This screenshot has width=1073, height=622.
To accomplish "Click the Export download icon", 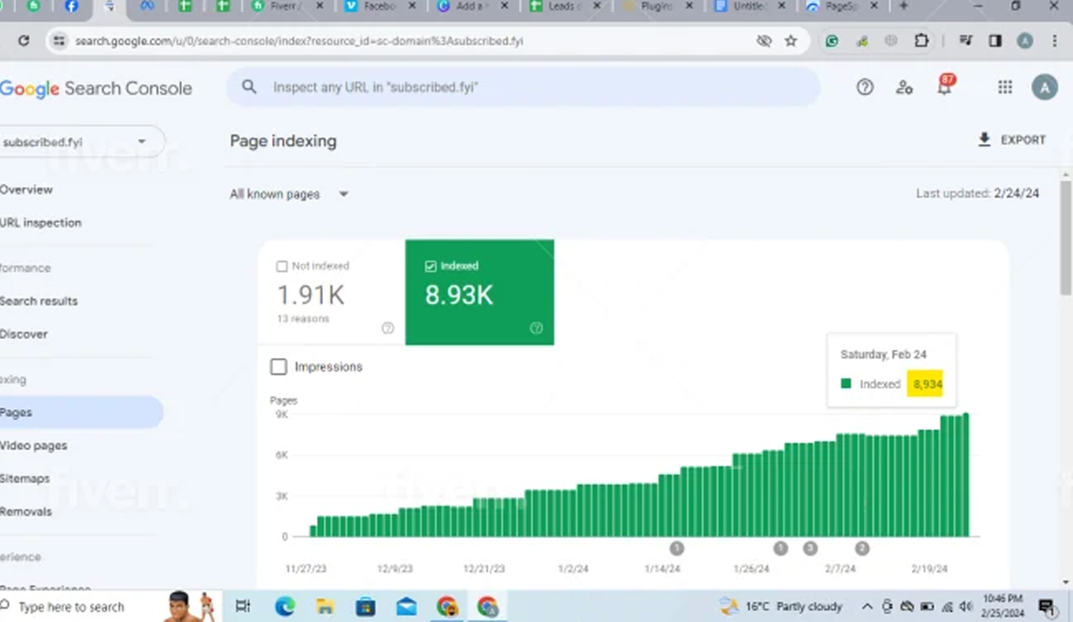I will (x=984, y=140).
